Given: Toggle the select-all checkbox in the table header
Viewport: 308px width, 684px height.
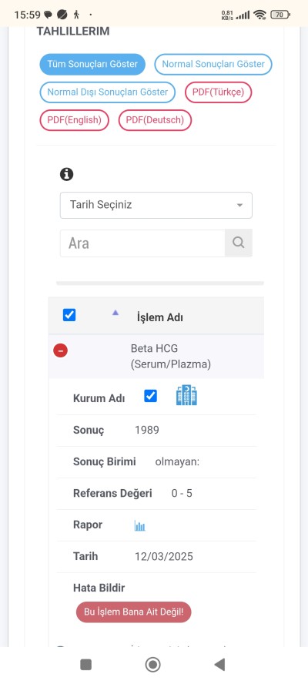Looking at the screenshot, I should (69, 315).
